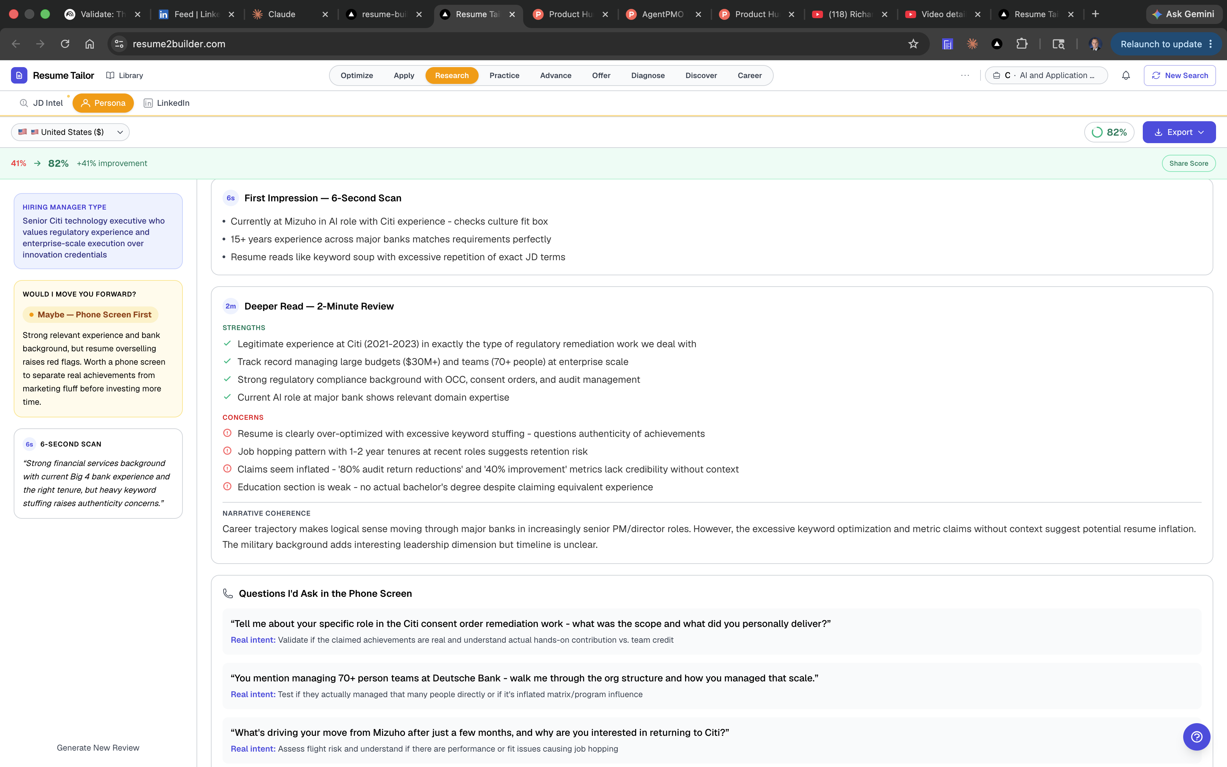The height and width of the screenshot is (767, 1227).
Task: Click the browser home icon
Action: [x=90, y=44]
